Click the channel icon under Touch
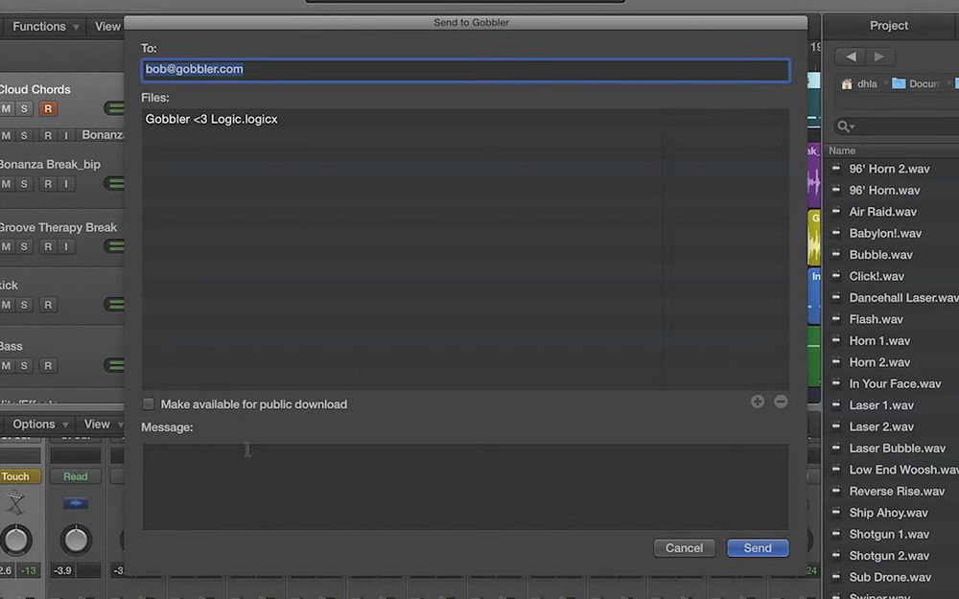Image resolution: width=959 pixels, height=599 pixels. 15,504
